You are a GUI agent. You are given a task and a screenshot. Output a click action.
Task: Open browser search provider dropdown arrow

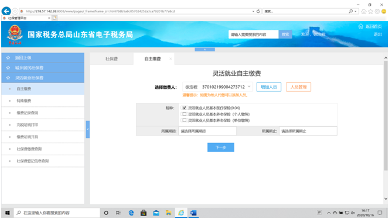coord(356,11)
